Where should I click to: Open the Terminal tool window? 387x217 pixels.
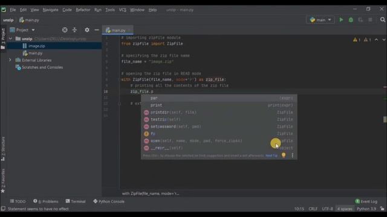pos(76,201)
